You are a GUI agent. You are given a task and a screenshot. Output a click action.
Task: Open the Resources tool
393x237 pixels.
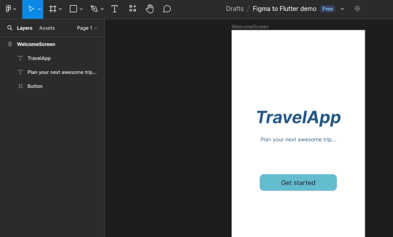coord(132,9)
